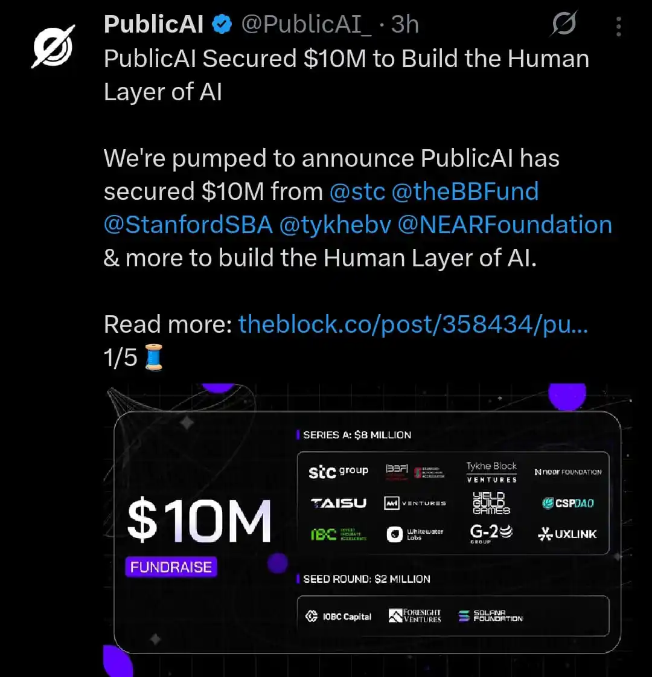
Task: Click the stc group logo in the image
Action: pos(338,472)
